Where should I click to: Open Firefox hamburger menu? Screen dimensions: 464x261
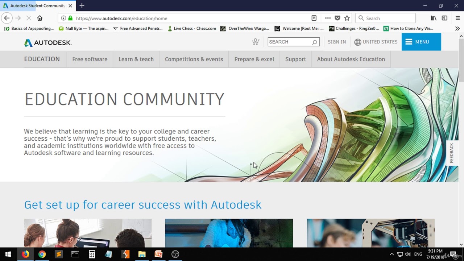point(457,18)
